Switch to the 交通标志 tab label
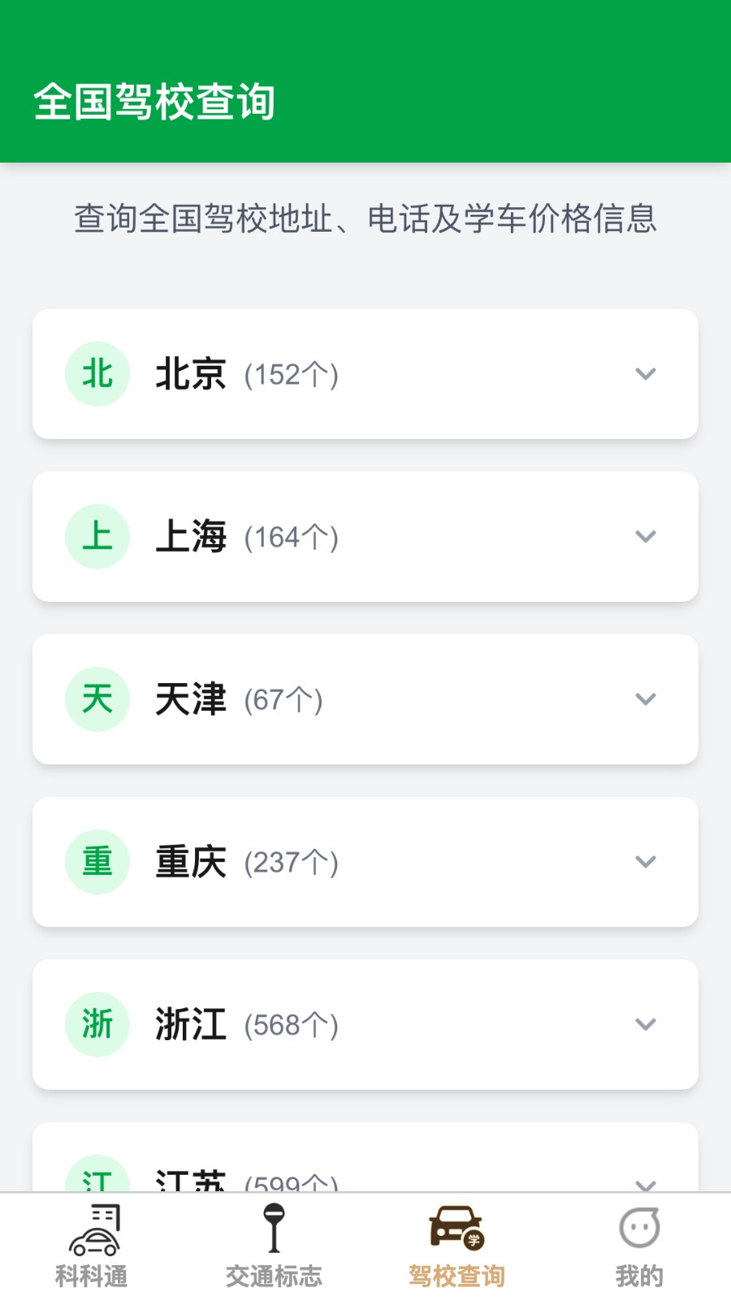The height and width of the screenshot is (1301, 731). [275, 1277]
